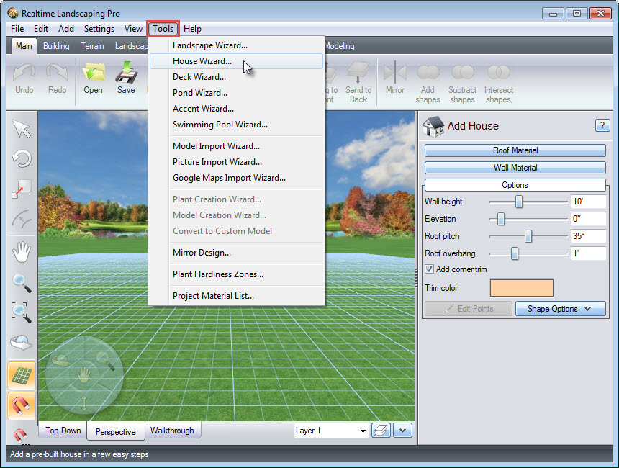Click the Elevation slider handle

(500, 219)
